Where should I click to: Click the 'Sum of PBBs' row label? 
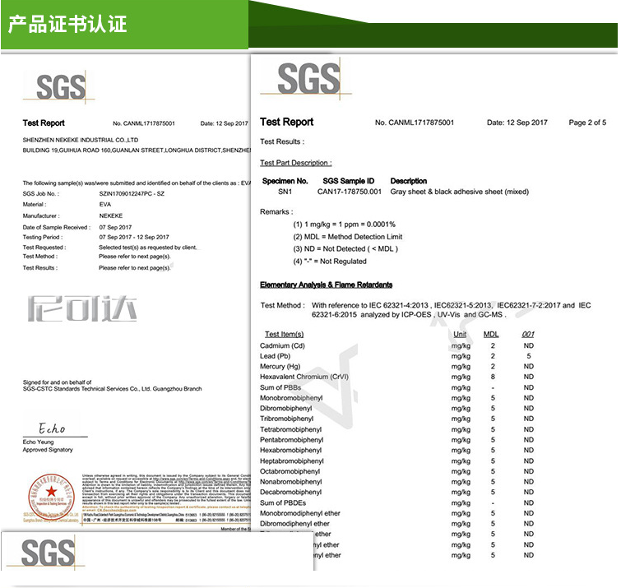(x=280, y=387)
